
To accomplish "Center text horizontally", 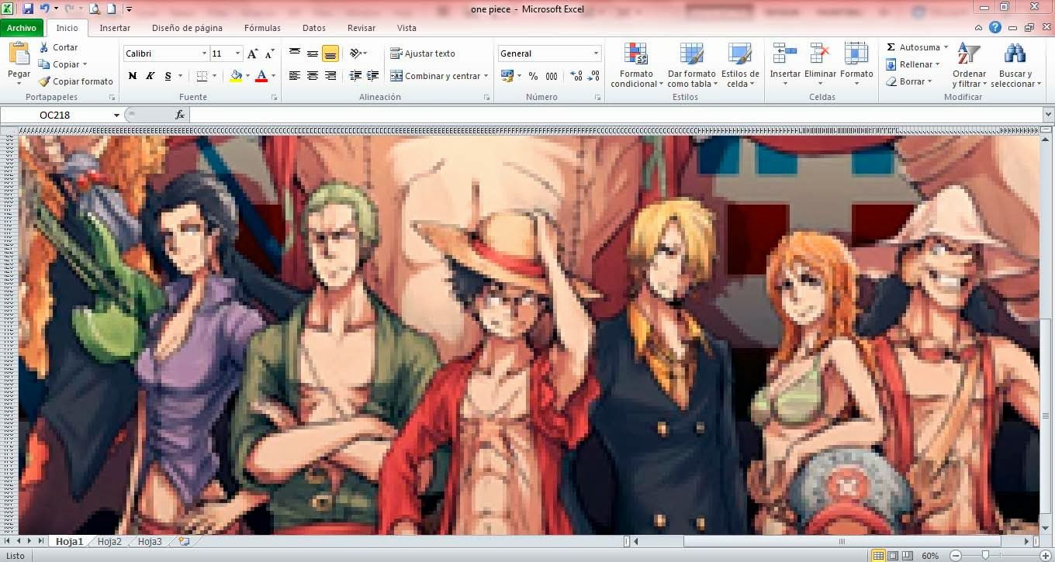I will coord(312,76).
